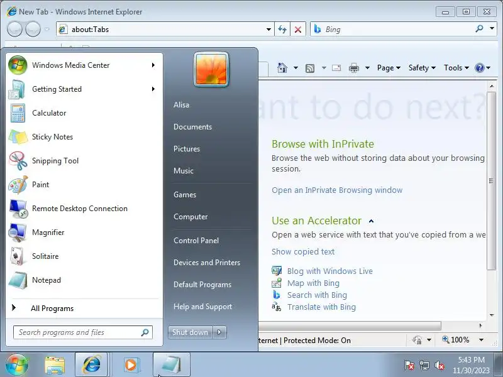The image size is (503, 377).
Task: Click the Show copied text link
Action: tap(303, 252)
